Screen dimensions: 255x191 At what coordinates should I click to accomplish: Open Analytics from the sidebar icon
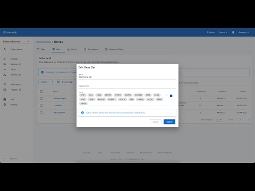pos(5,59)
